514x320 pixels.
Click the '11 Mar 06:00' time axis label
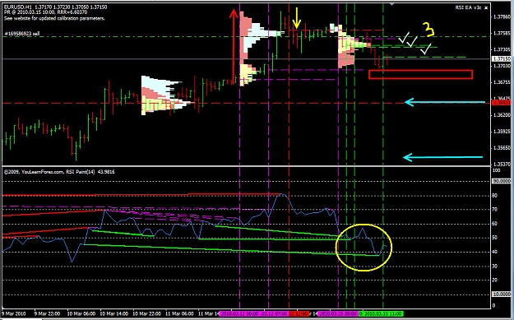(x=179, y=313)
